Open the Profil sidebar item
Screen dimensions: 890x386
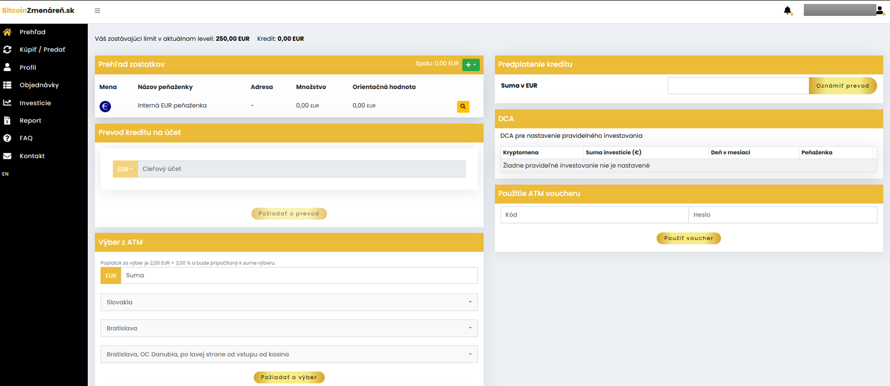[28, 67]
